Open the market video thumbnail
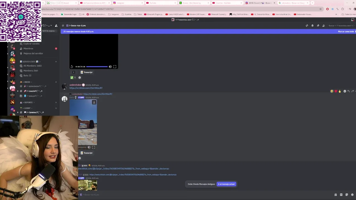 click(x=87, y=185)
